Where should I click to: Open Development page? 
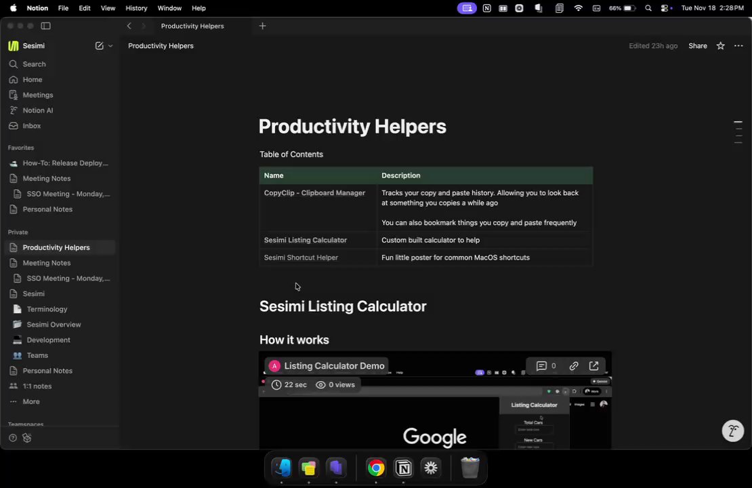(60, 340)
